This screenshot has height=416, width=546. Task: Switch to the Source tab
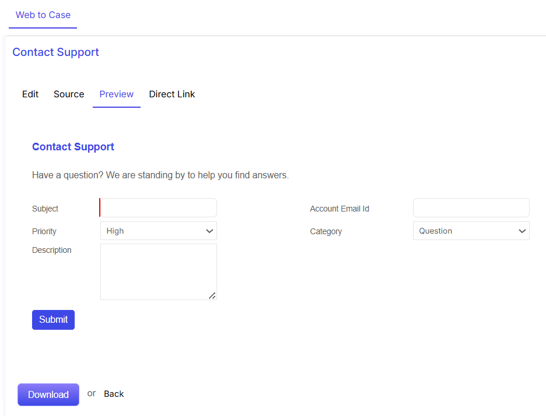69,94
